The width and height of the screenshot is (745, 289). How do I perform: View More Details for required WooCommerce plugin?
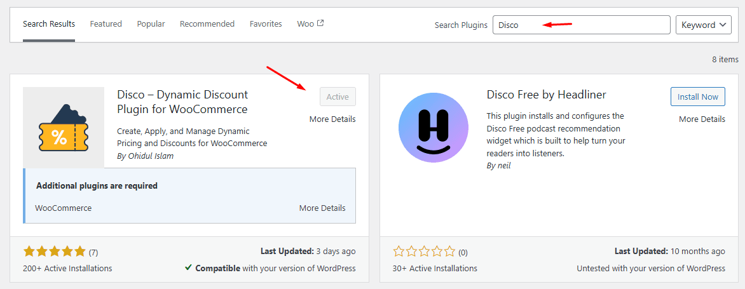click(322, 208)
